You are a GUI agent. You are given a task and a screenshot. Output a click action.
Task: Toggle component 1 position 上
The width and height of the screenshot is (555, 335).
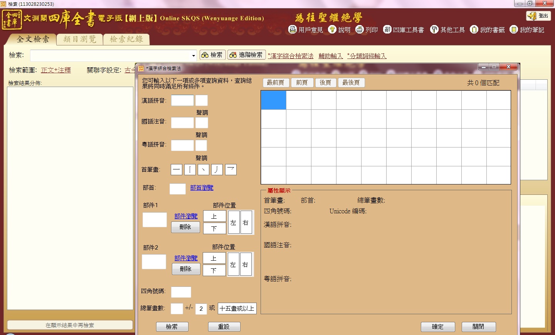(x=214, y=216)
